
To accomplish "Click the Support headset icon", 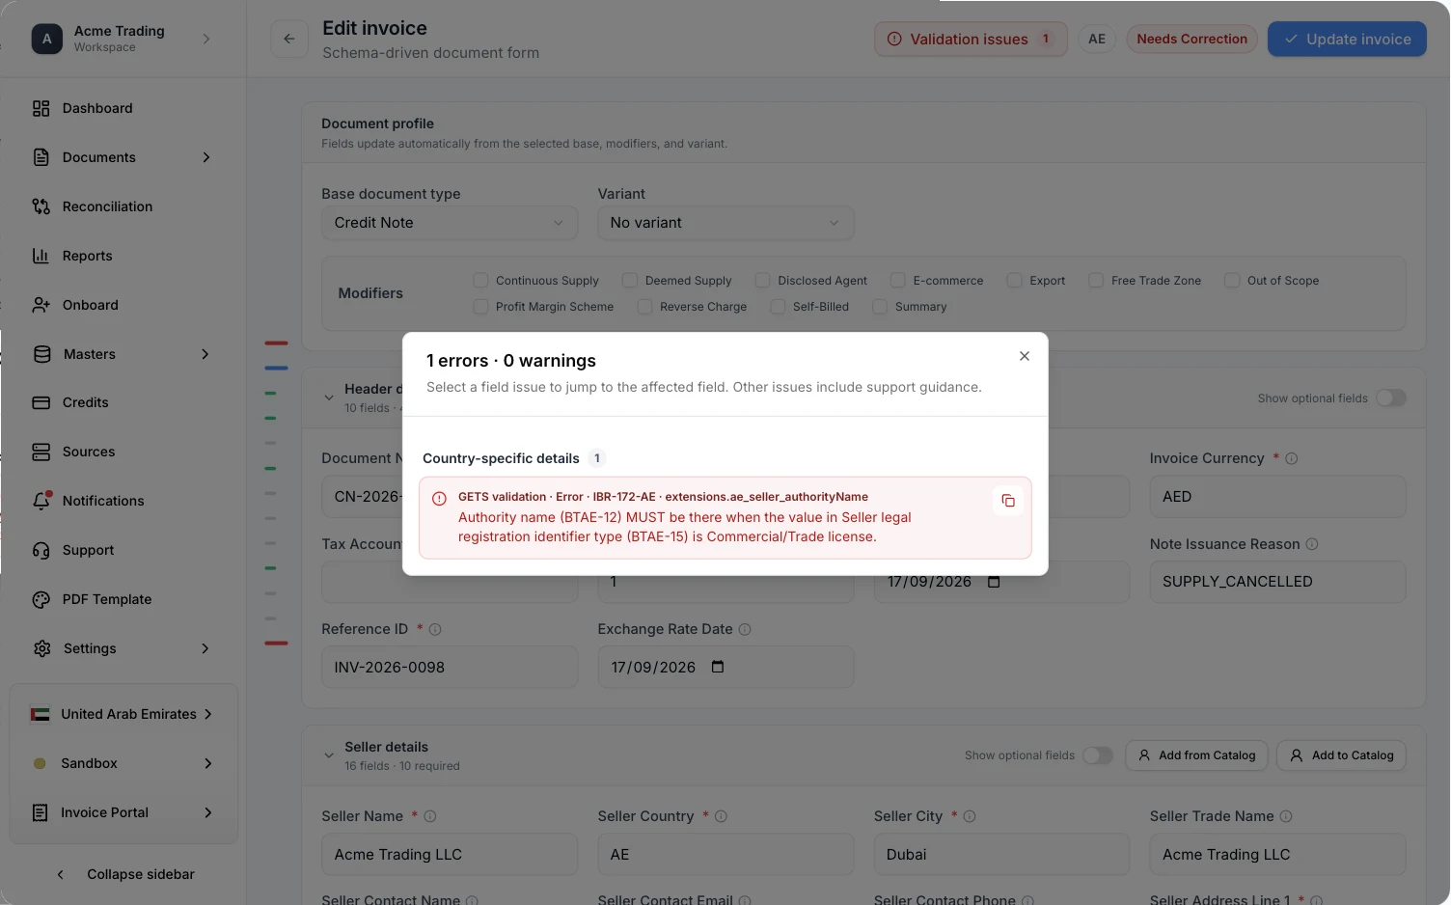I will (x=41, y=550).
